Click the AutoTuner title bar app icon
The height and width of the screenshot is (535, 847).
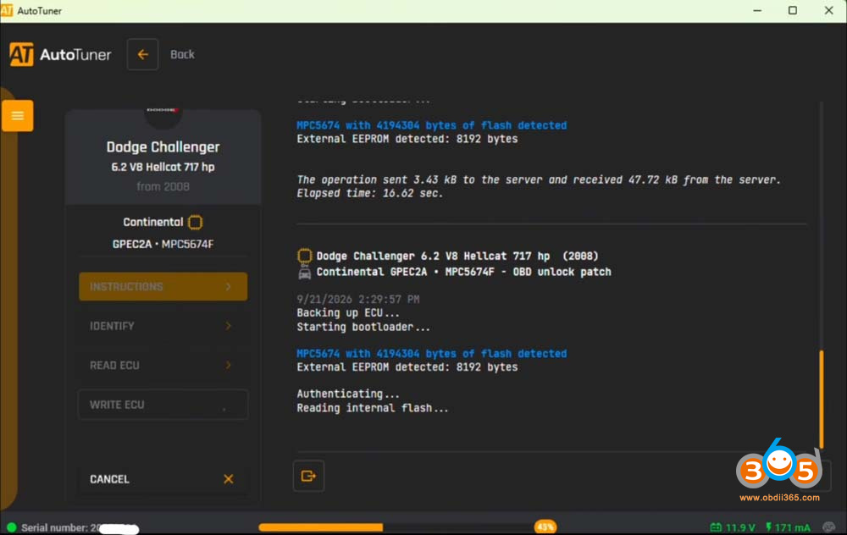pyautogui.click(x=7, y=11)
